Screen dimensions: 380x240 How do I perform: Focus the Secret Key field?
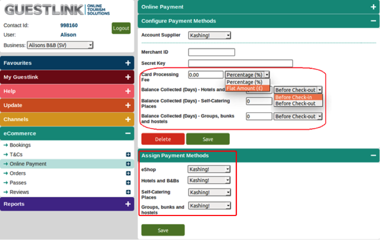tap(240, 63)
